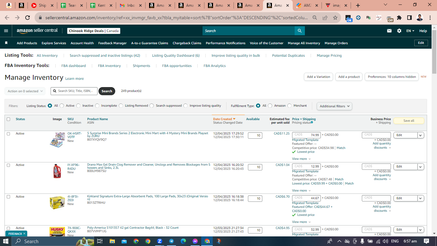Open the Windows Start menu
This screenshot has height=246, width=437.
point(6,241)
